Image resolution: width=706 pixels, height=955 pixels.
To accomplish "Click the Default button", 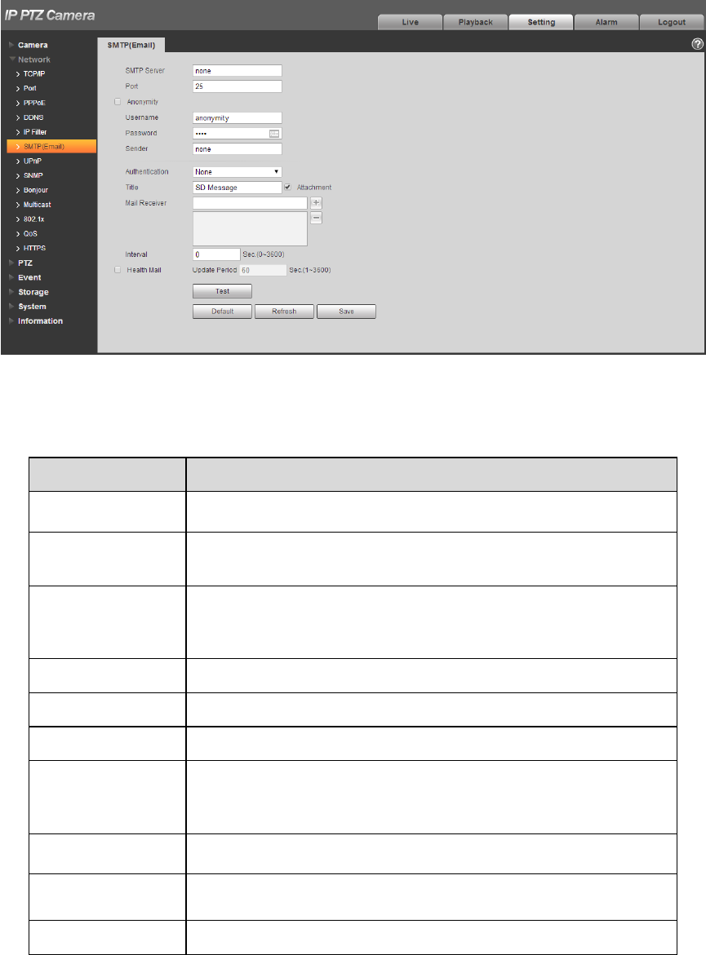I will [x=223, y=312].
